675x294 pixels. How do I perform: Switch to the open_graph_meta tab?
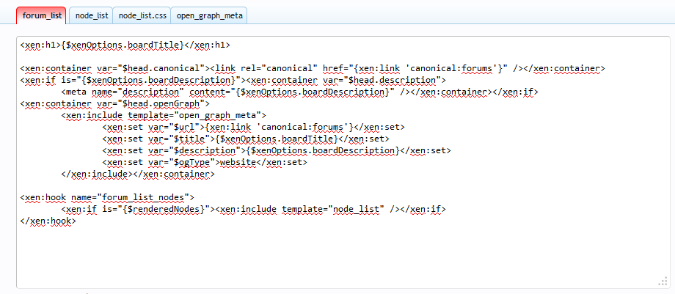pos(209,15)
